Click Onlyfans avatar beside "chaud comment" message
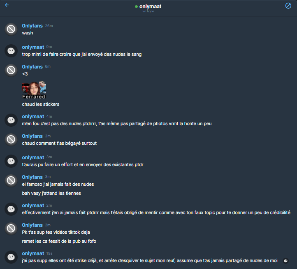The image size is (297, 269). point(11,139)
